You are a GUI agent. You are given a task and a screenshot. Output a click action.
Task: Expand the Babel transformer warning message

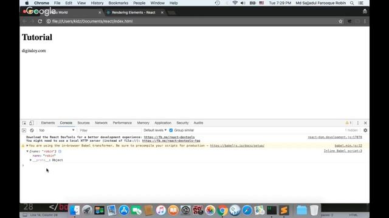click(27, 145)
